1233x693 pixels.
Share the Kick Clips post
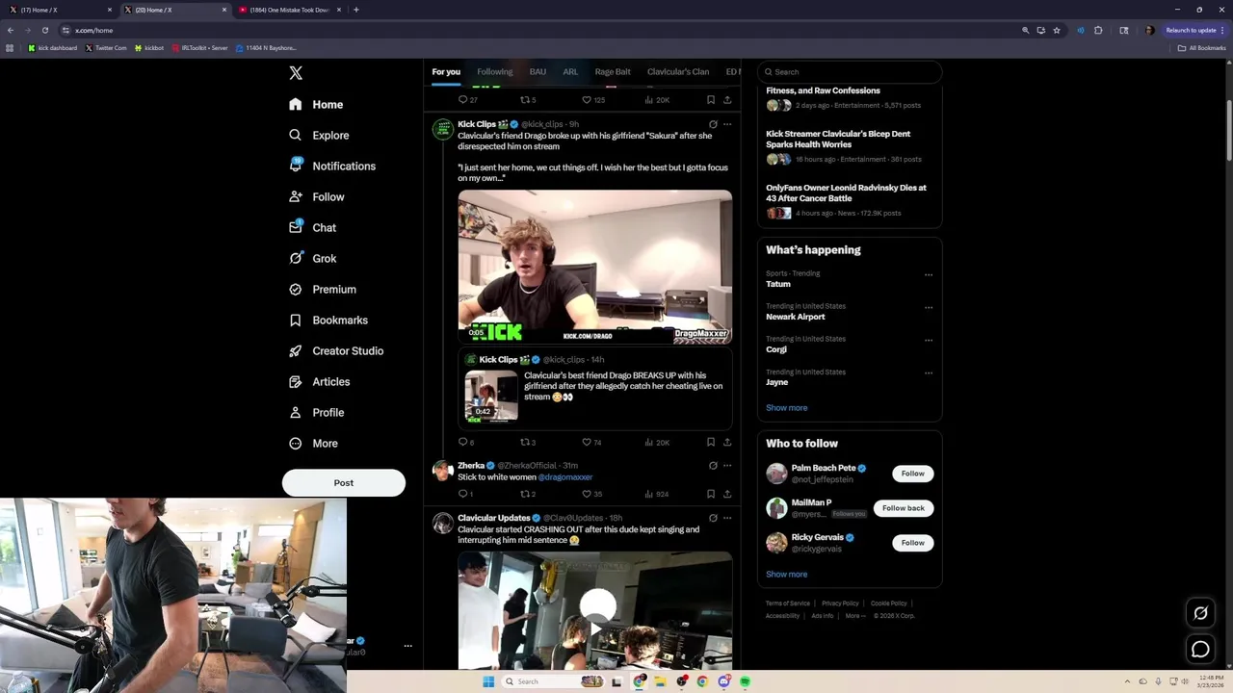pyautogui.click(x=727, y=442)
